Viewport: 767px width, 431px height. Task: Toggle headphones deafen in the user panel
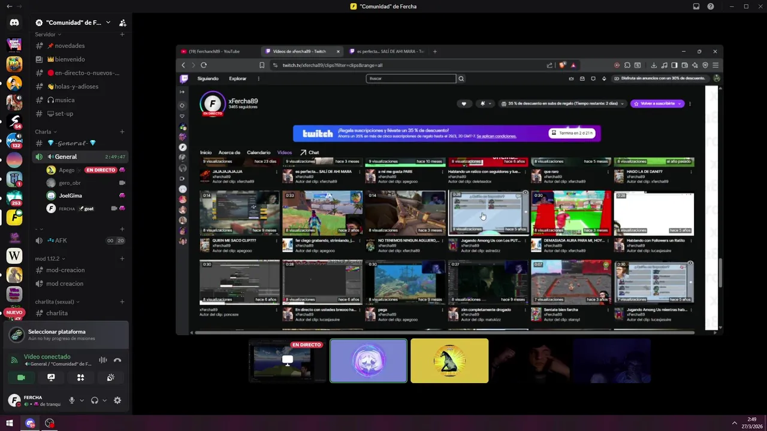pos(95,400)
